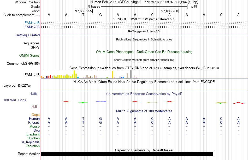Click the OMIM Gene Phenotypes green title
The width and height of the screenshot is (248, 160).
(x=144, y=52)
